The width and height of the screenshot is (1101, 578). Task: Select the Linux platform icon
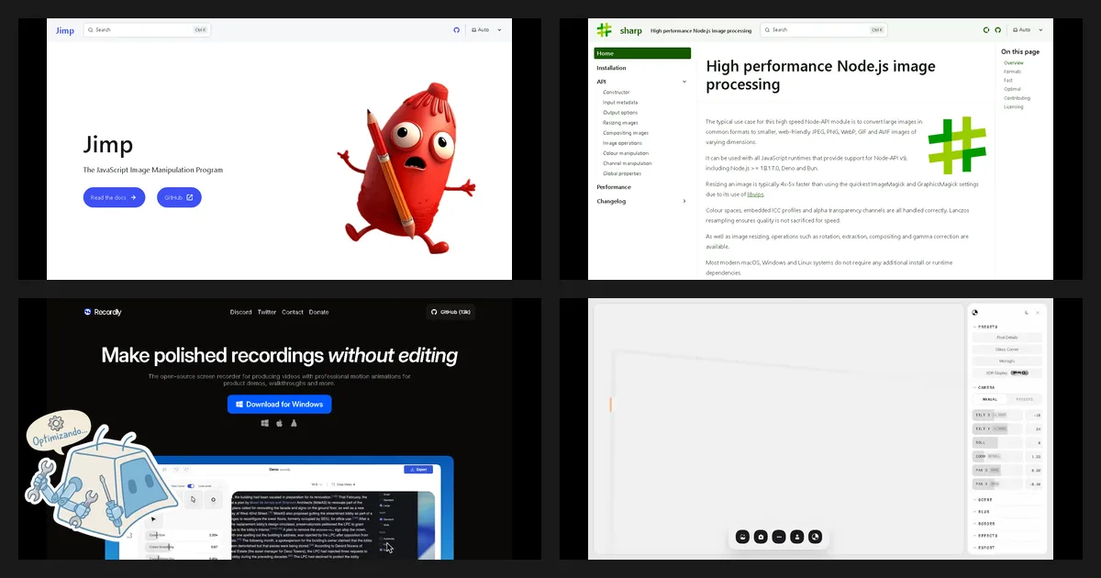(x=294, y=424)
